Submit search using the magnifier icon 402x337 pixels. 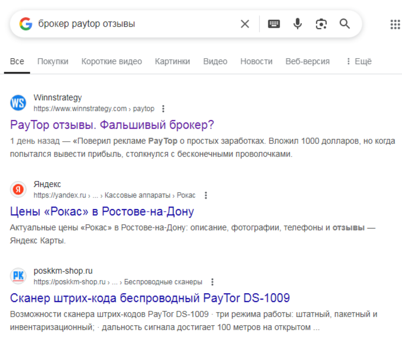pyautogui.click(x=345, y=24)
